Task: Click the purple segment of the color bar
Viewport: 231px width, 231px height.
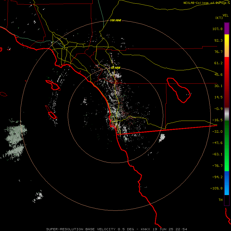Action: (x=227, y=28)
